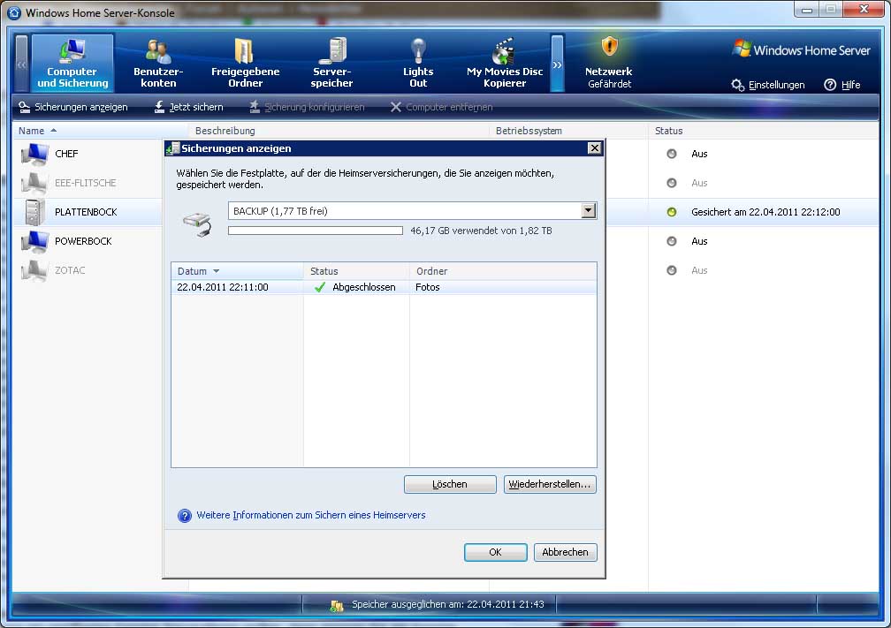Click the Netzwerk Gefährdet shield icon
The height and width of the screenshot is (628, 891).
pyautogui.click(x=609, y=47)
